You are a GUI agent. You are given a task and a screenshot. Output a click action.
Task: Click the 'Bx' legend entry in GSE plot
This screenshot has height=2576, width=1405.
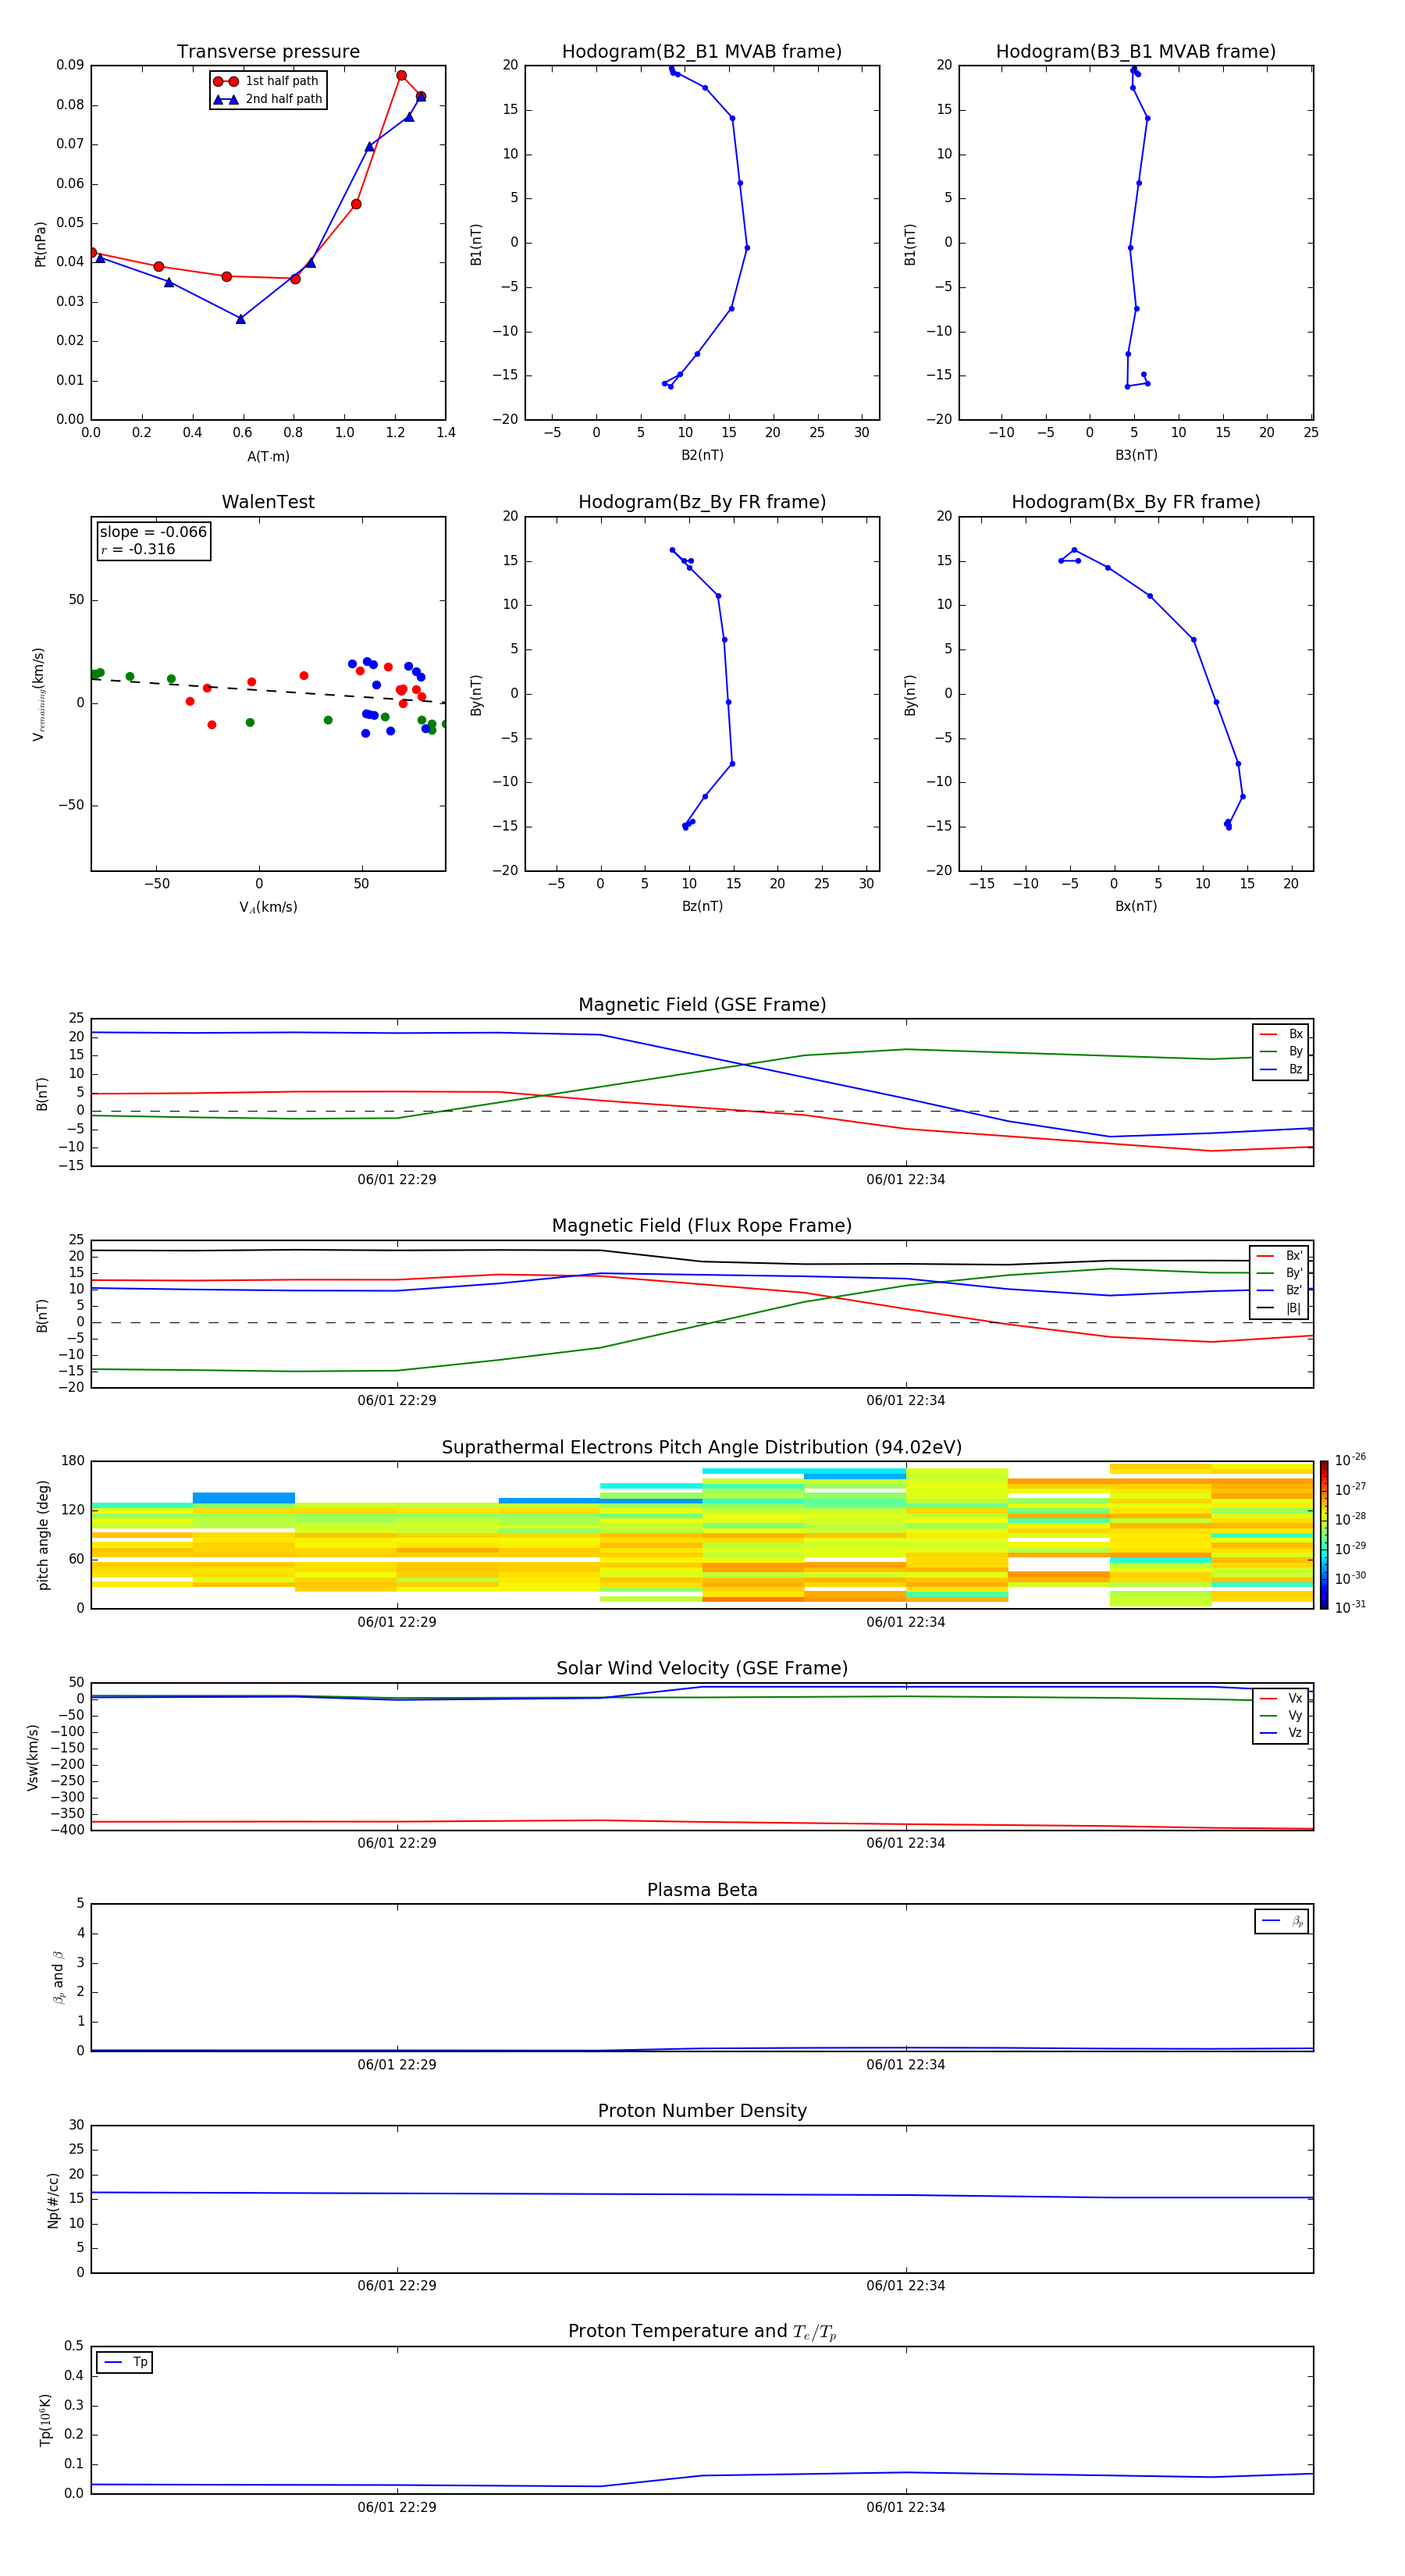click(x=1282, y=1034)
